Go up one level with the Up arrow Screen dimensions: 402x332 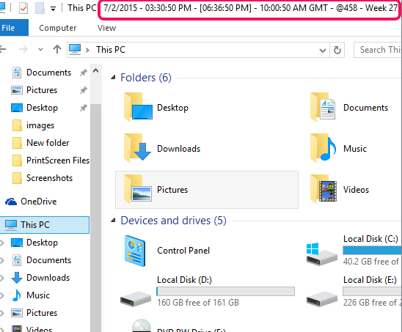tap(57, 49)
